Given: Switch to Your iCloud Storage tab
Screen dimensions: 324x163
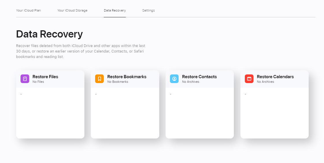Looking at the screenshot, I should point(72,10).
